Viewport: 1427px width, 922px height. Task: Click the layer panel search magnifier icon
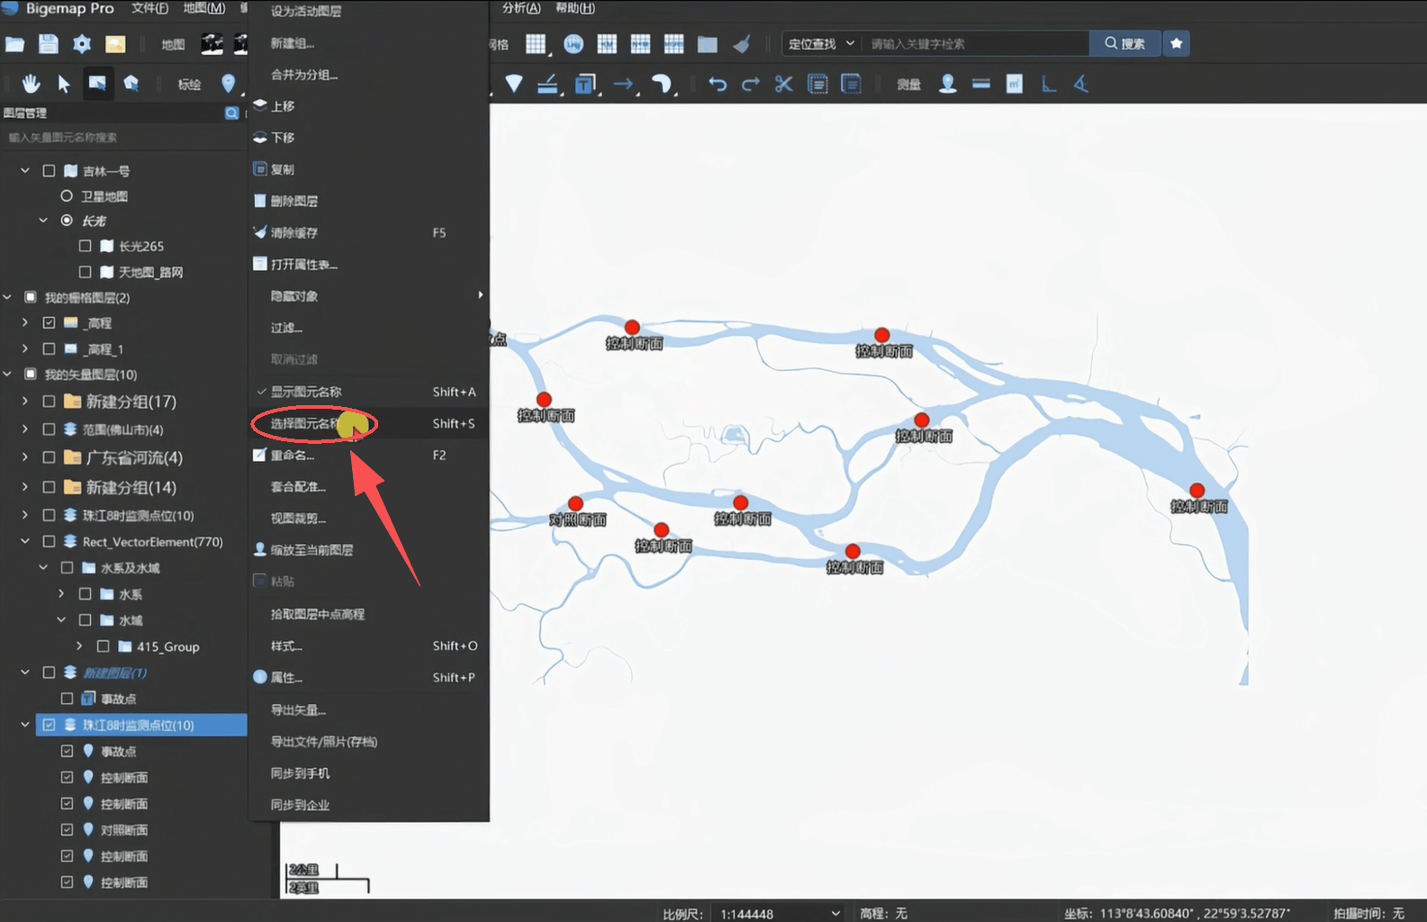[x=231, y=113]
